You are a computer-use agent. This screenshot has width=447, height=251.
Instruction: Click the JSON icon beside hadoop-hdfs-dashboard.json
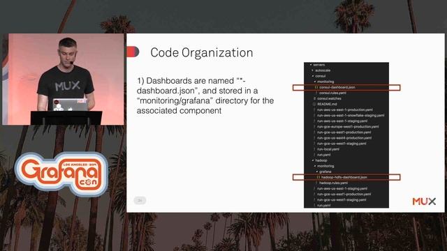pyautogui.click(x=318, y=177)
